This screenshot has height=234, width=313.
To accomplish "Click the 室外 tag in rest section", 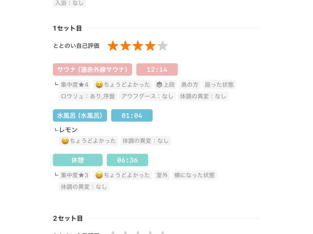I will pos(162,175).
